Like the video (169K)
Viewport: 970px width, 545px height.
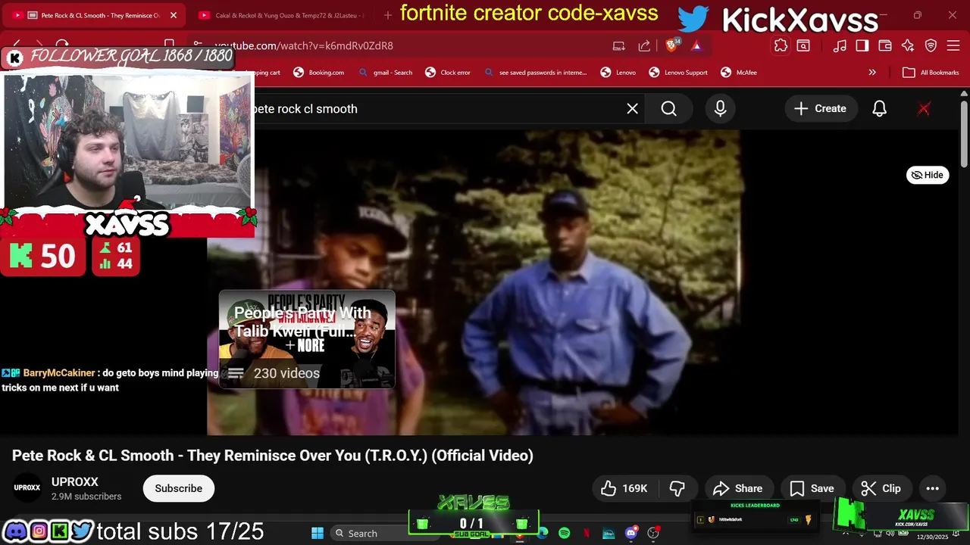pyautogui.click(x=624, y=488)
